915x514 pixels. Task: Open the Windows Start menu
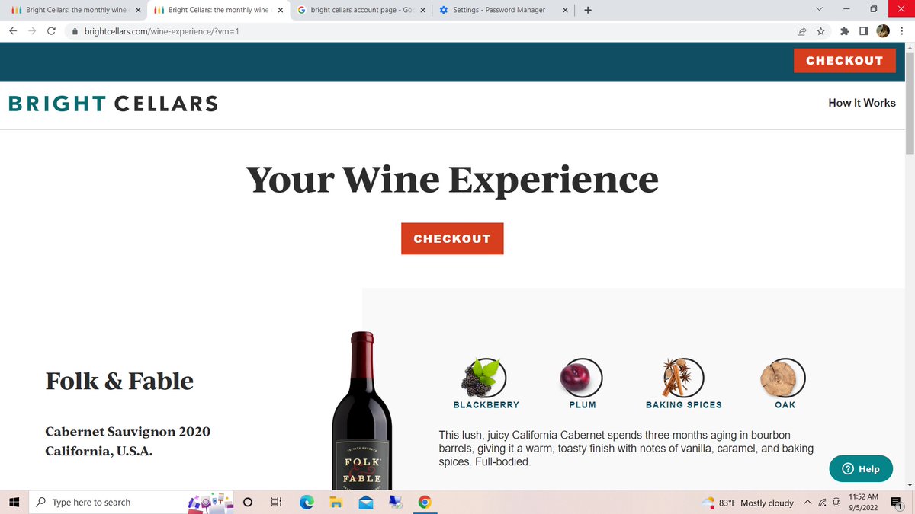click(13, 503)
